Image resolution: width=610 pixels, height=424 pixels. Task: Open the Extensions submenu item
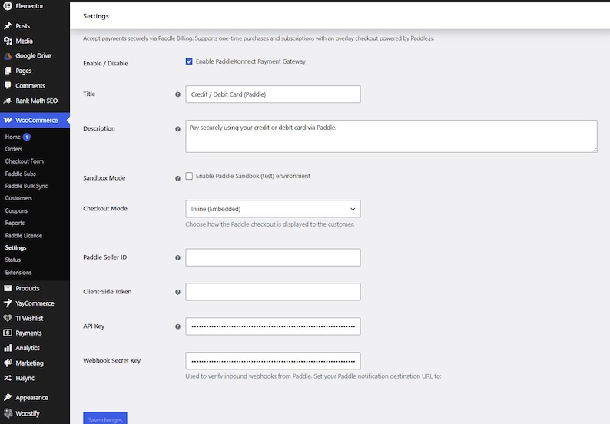[18, 272]
